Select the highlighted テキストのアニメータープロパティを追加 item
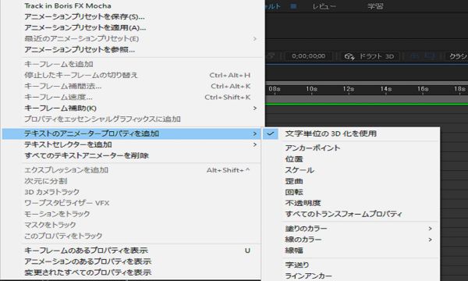The height and width of the screenshot is (281, 468). (131, 133)
